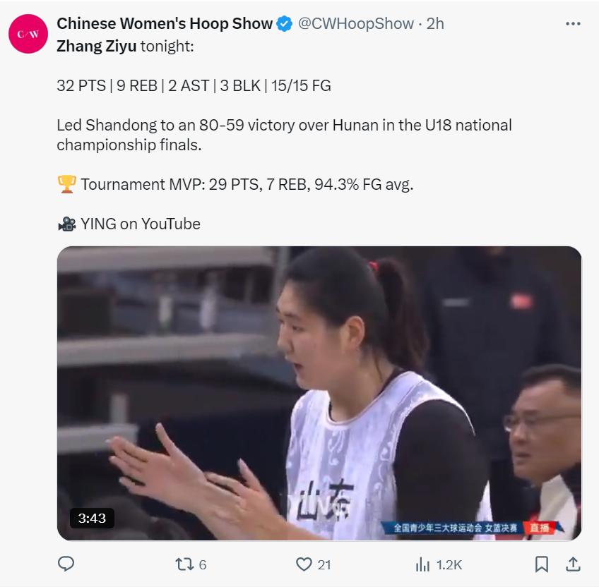Click the blue verified badge
This screenshot has height=587, width=599.
285,24
